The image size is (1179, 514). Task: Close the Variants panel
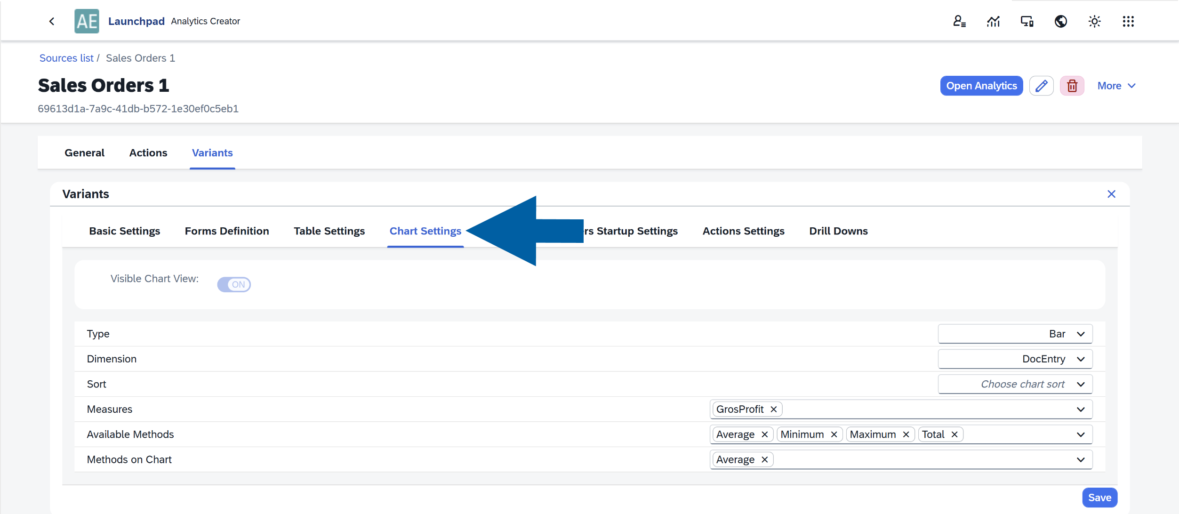point(1112,193)
